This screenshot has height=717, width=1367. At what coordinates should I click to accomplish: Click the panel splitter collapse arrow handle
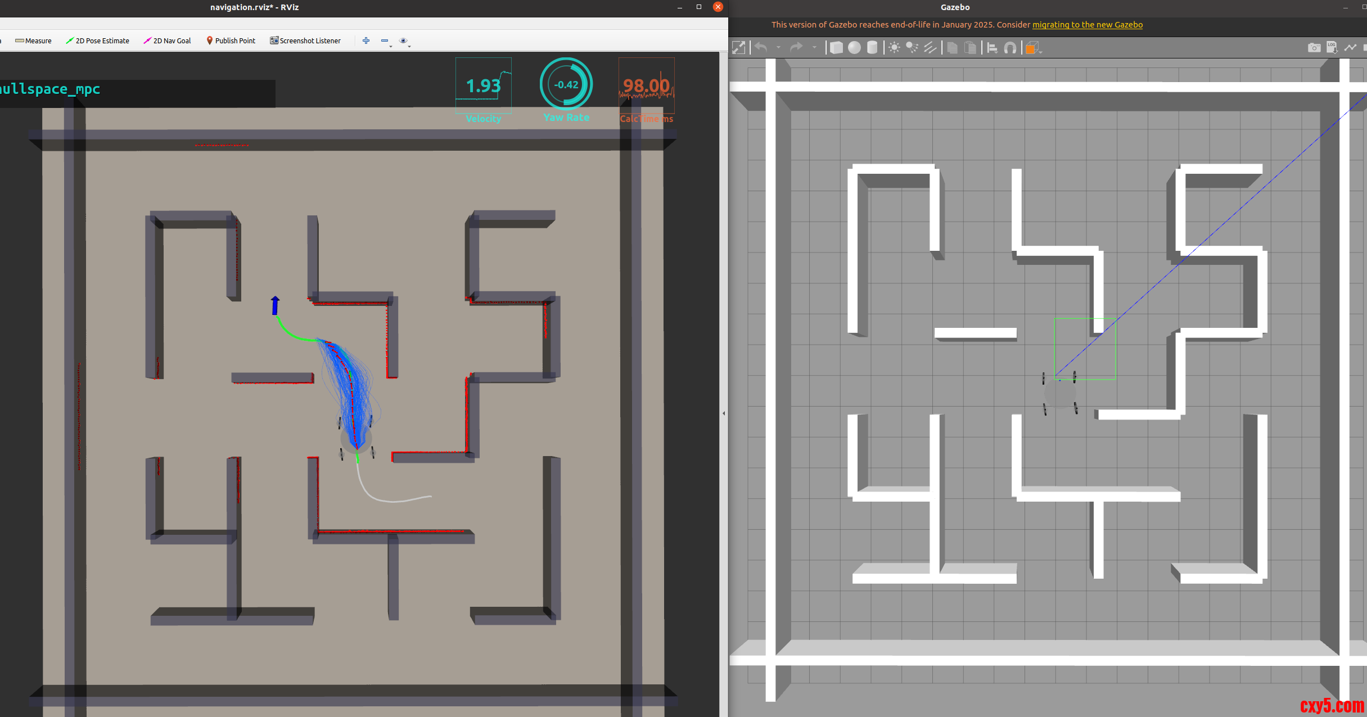point(724,413)
